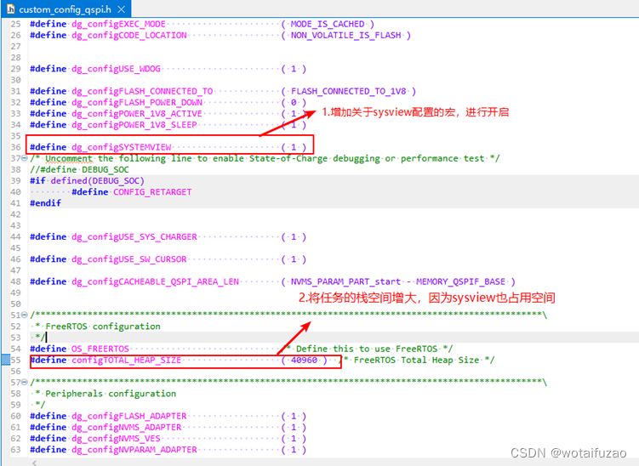Click the dg_configNVPARAM_ADAPTER macro name
Viewport: 639px width, 466px height.
point(134,450)
